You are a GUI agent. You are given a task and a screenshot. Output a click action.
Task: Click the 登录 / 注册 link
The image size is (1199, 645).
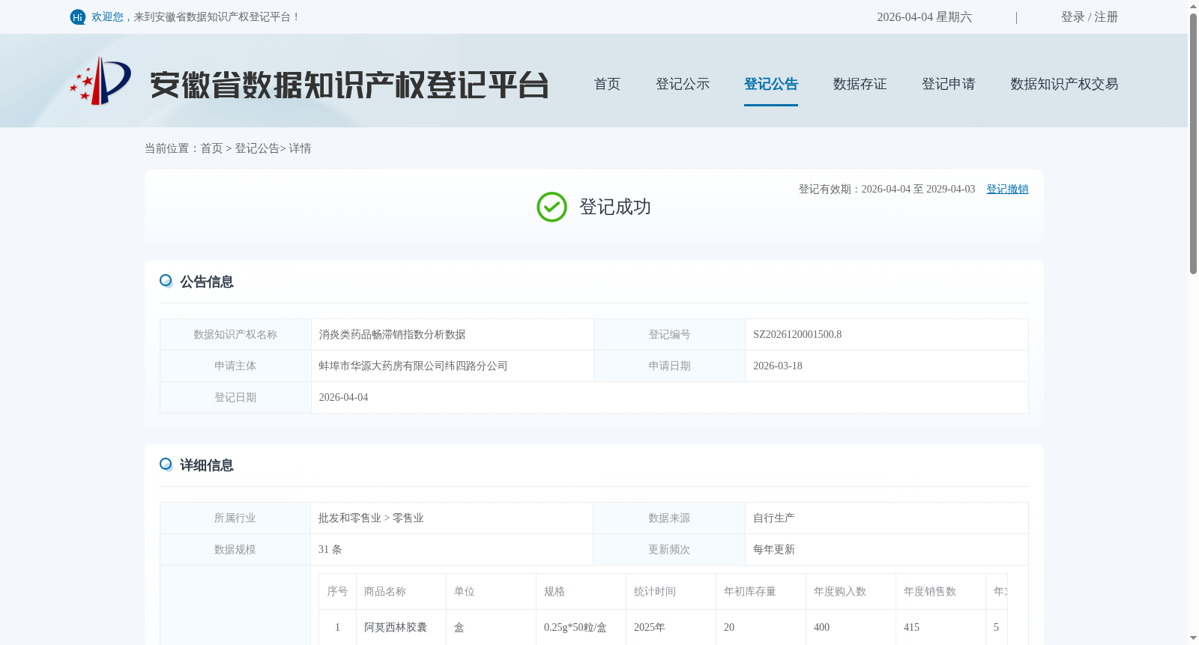tap(1089, 16)
